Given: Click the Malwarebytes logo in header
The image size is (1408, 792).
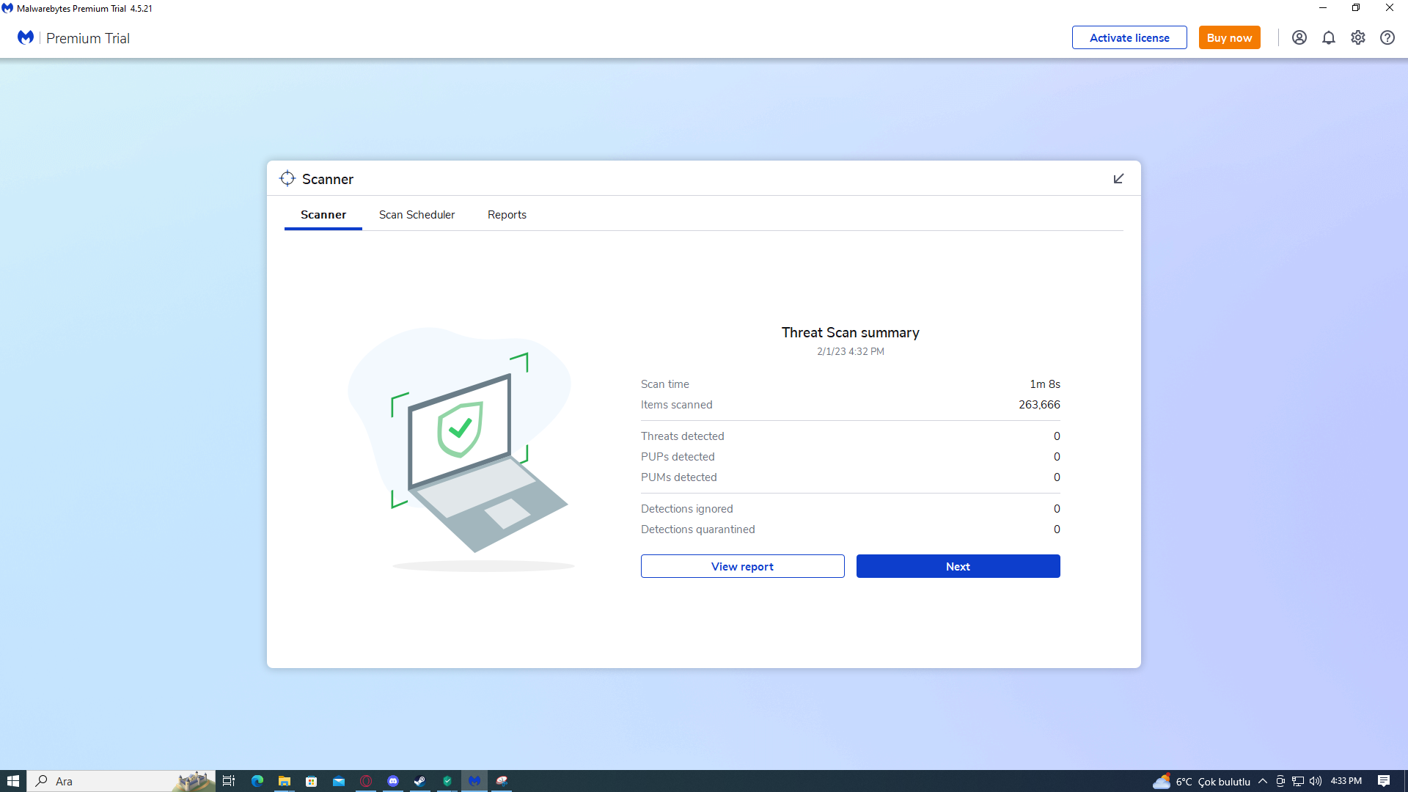Looking at the screenshot, I should (26, 37).
